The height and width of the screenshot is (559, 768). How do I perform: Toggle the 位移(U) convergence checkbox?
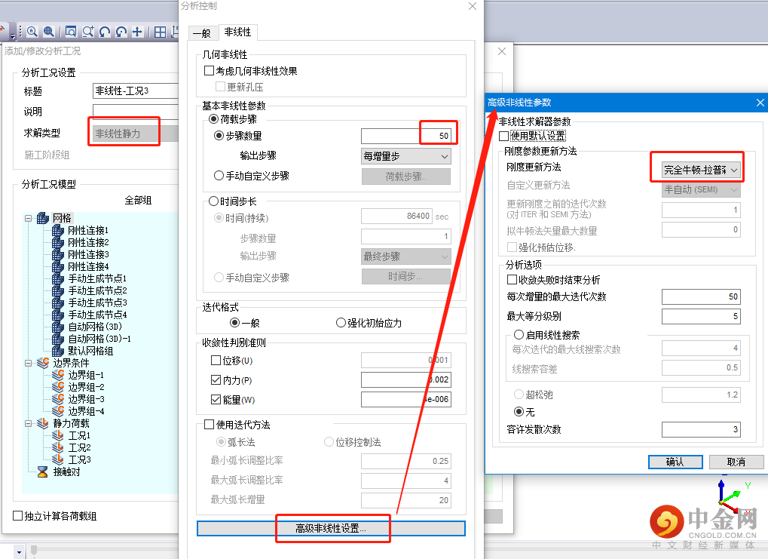point(216,361)
